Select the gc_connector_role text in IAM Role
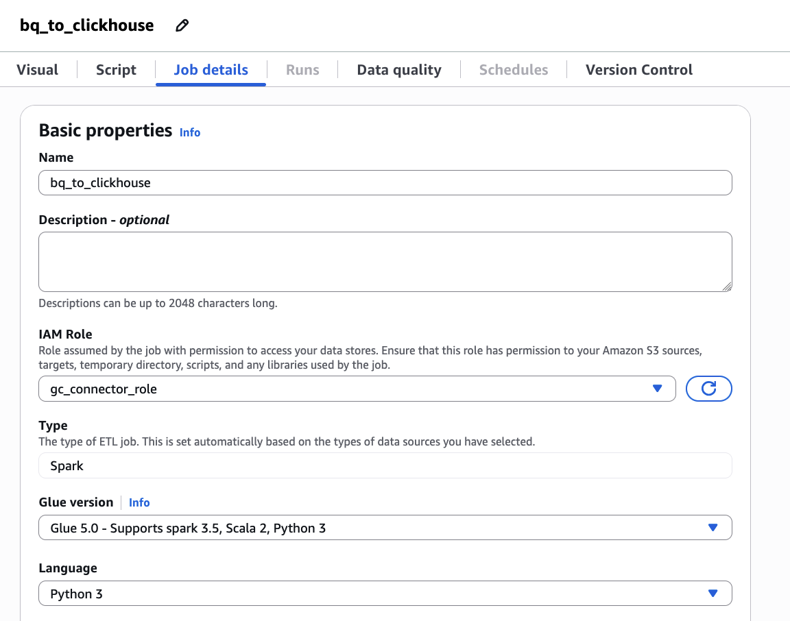Screen dimensions: 790x621 104,389
